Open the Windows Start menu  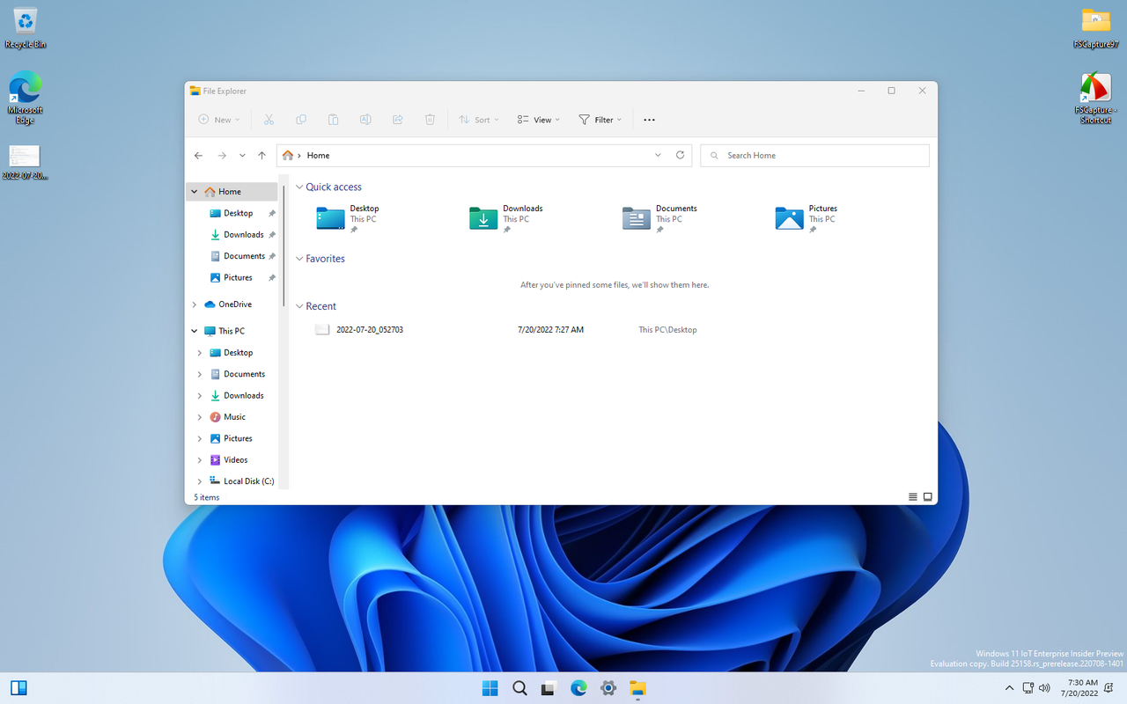490,688
